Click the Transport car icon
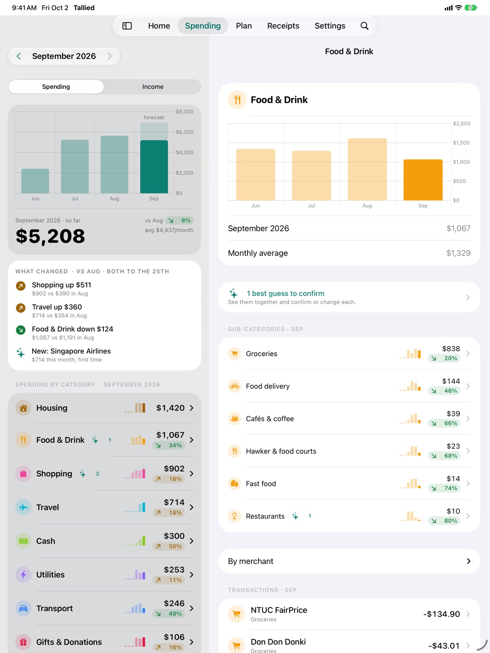 pyautogui.click(x=23, y=608)
